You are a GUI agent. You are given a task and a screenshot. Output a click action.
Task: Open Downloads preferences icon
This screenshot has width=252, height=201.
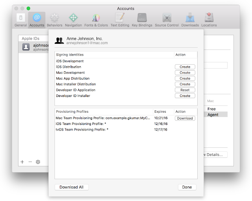[x=190, y=20]
